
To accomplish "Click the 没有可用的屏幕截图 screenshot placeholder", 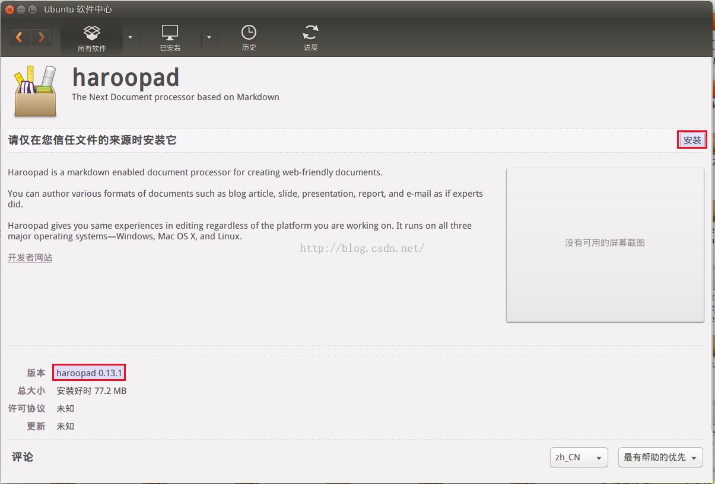I will 605,245.
